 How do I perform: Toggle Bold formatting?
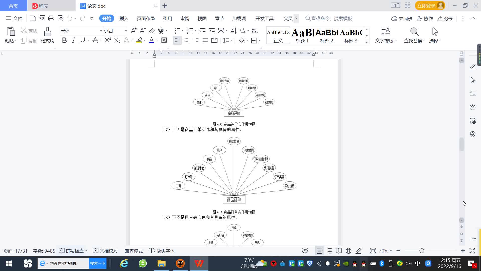[64, 40]
